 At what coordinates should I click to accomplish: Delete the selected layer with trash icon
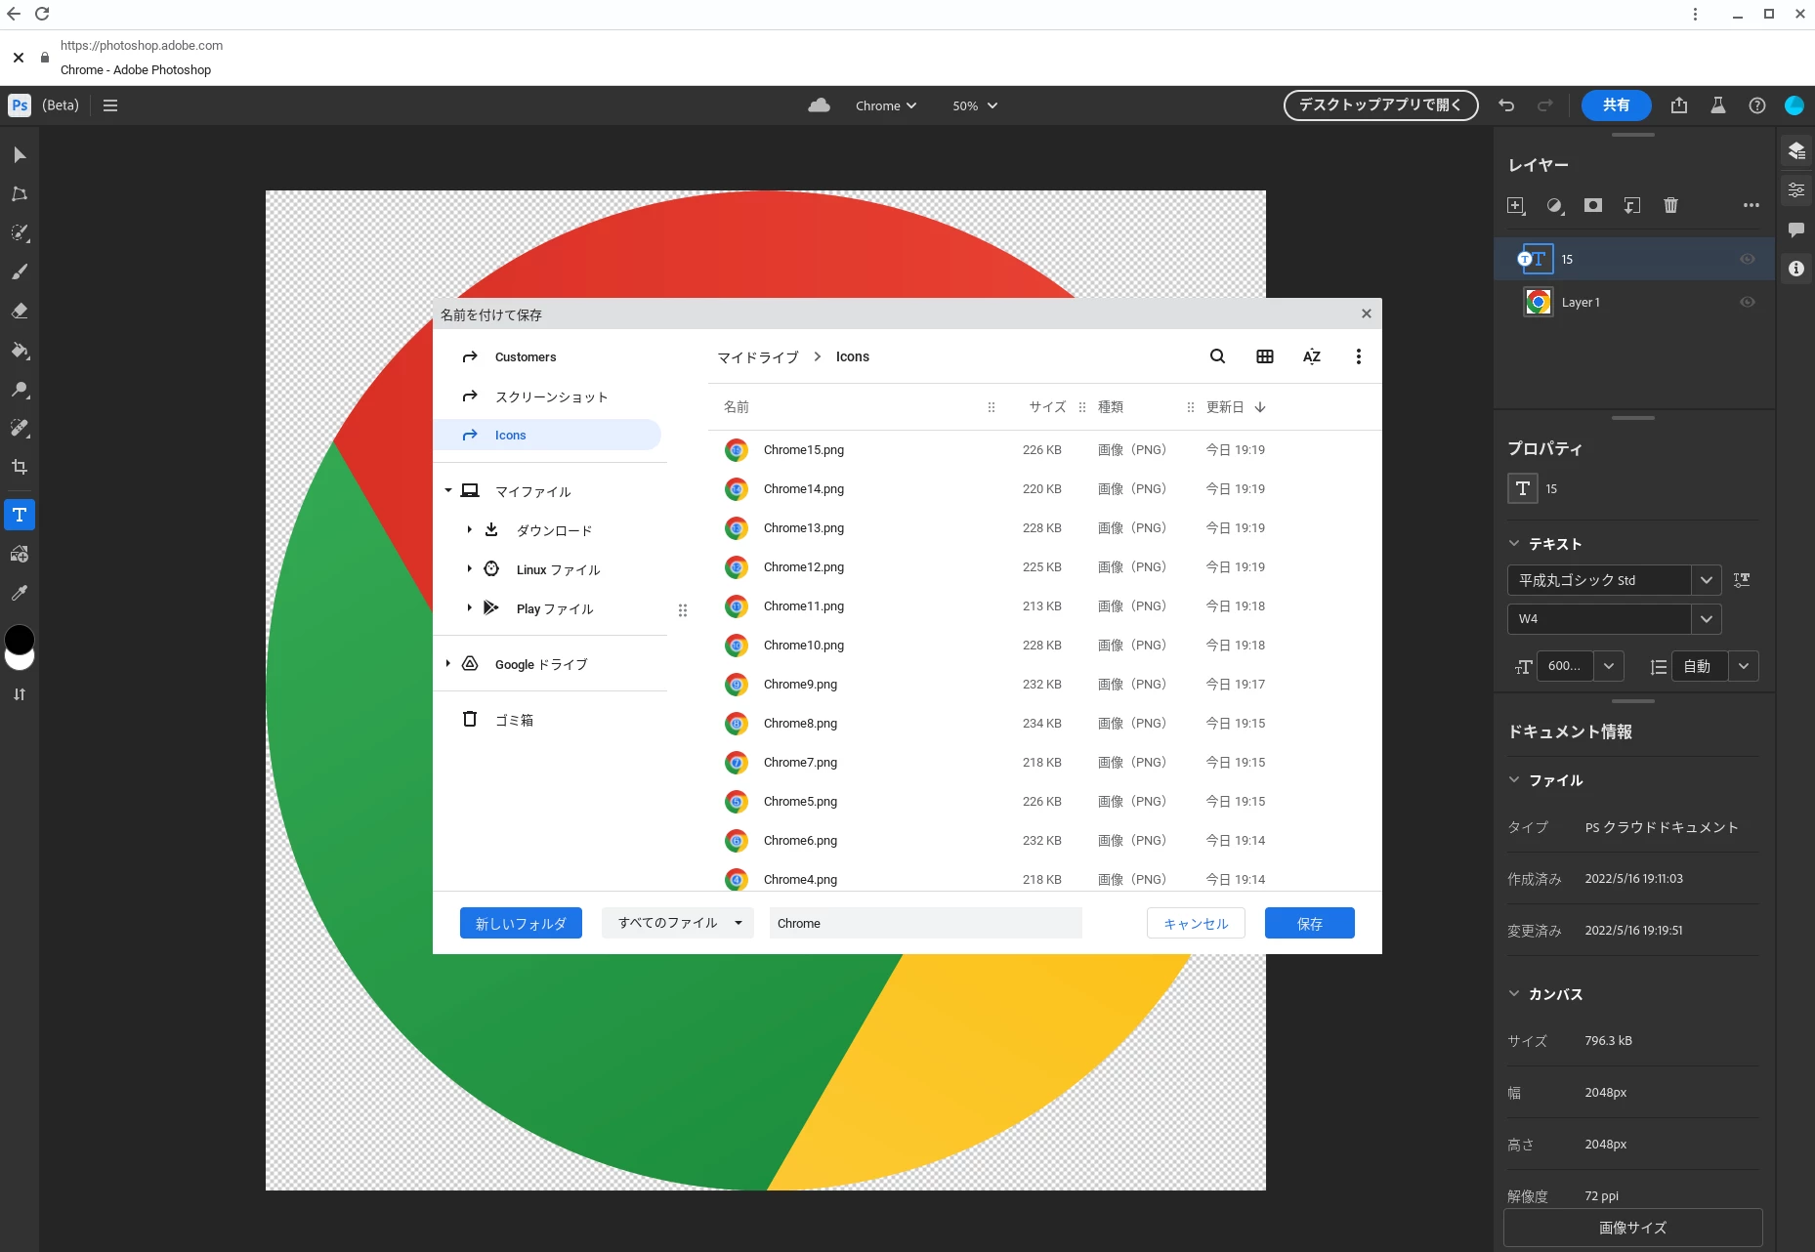[x=1670, y=205]
